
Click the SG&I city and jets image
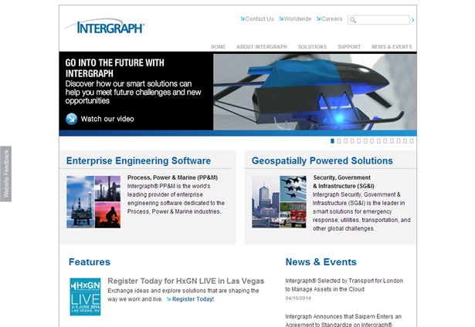pos(279,202)
